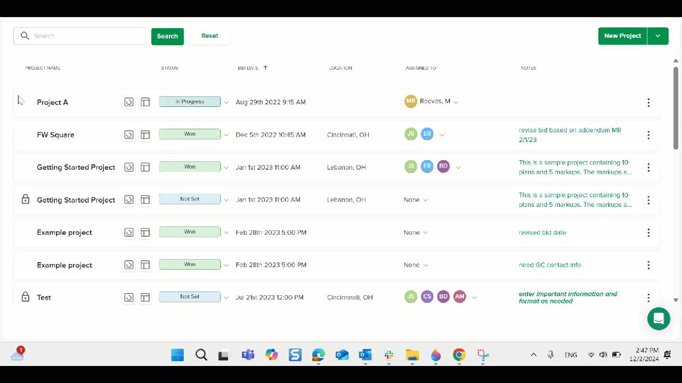The width and height of the screenshot is (682, 383).
Task: Open Google Chrome from the taskbar
Action: (x=459, y=355)
